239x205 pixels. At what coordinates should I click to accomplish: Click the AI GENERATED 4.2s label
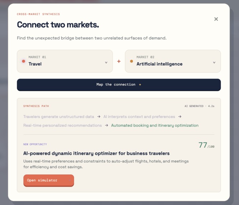[x=200, y=106]
